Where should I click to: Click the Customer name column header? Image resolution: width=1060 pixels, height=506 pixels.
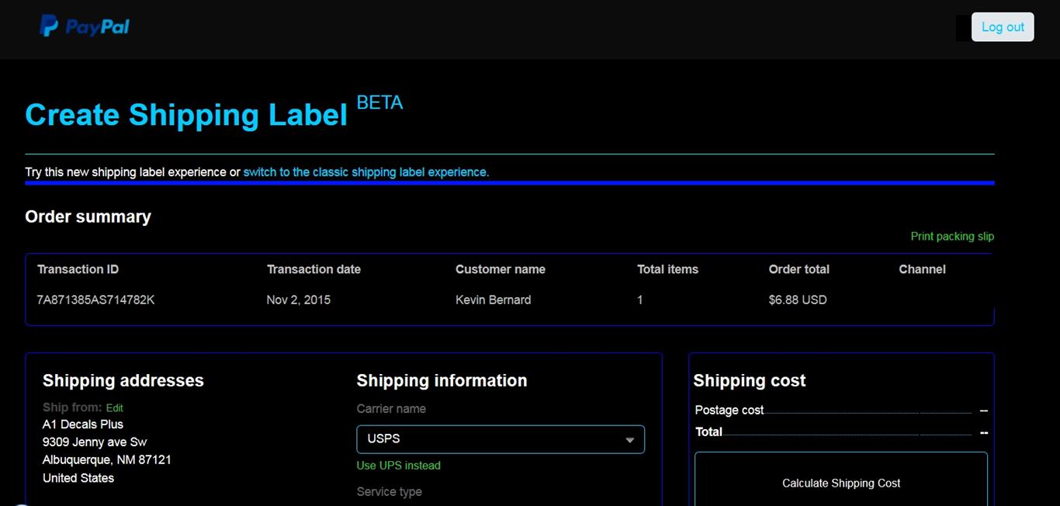pyautogui.click(x=501, y=269)
